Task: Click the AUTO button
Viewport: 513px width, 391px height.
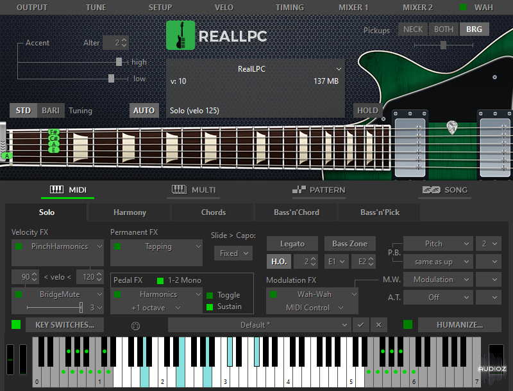Action: [x=144, y=110]
